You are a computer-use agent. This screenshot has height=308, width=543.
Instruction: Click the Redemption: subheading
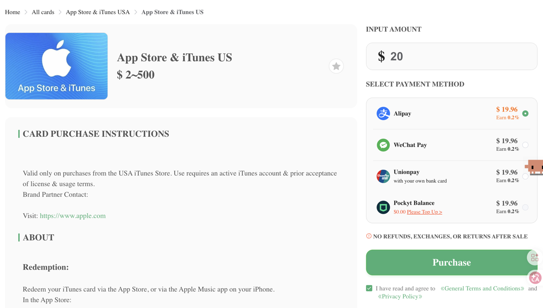pyautogui.click(x=46, y=267)
